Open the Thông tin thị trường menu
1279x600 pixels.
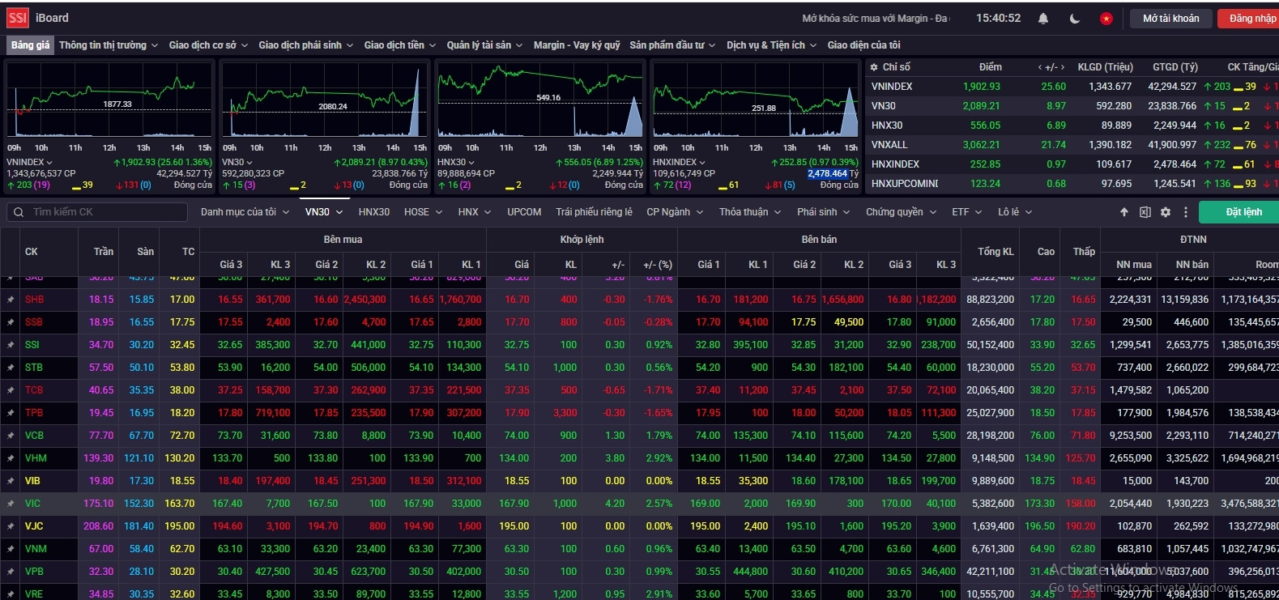[108, 45]
